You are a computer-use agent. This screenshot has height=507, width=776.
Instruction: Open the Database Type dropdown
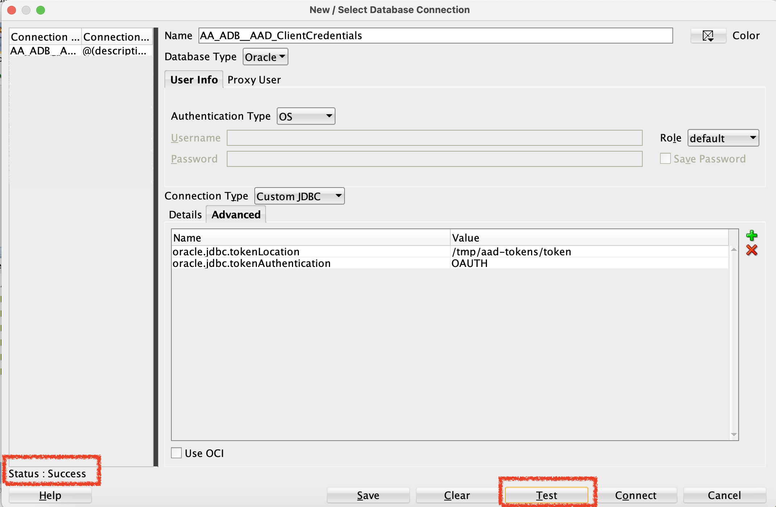(265, 57)
